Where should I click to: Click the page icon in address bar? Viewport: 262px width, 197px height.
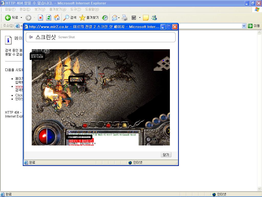[17, 26]
